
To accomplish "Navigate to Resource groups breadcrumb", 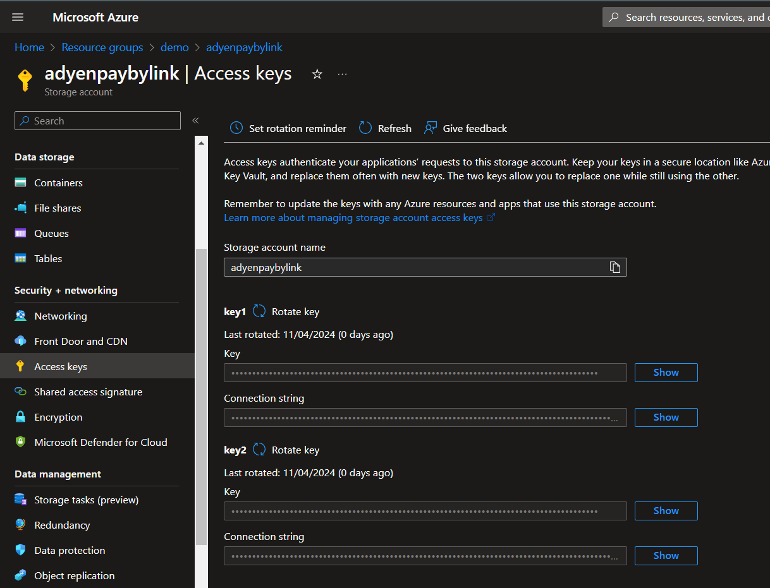I will click(102, 47).
